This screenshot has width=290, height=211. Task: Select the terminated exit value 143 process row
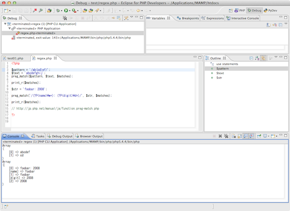coord(72,38)
